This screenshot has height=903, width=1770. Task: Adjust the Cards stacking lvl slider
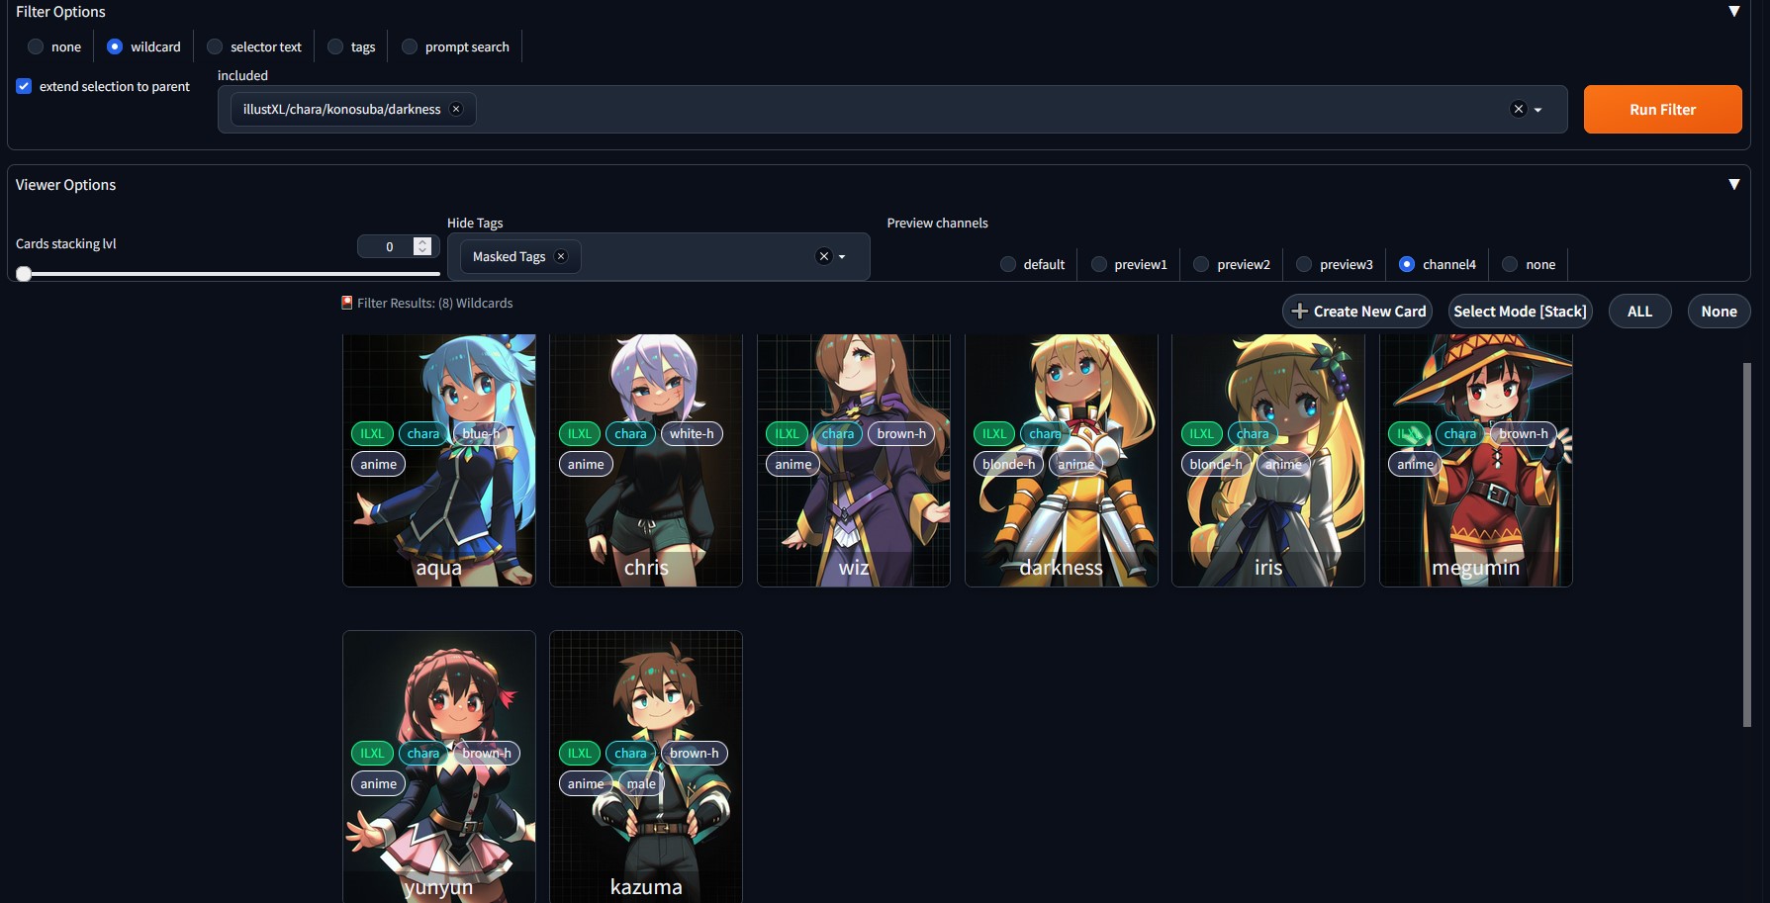(228, 274)
